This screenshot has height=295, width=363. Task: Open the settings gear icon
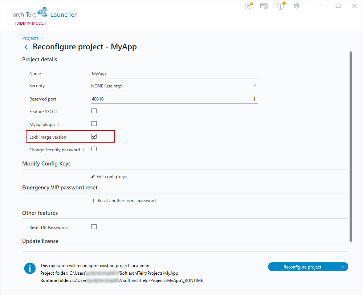[297, 6]
